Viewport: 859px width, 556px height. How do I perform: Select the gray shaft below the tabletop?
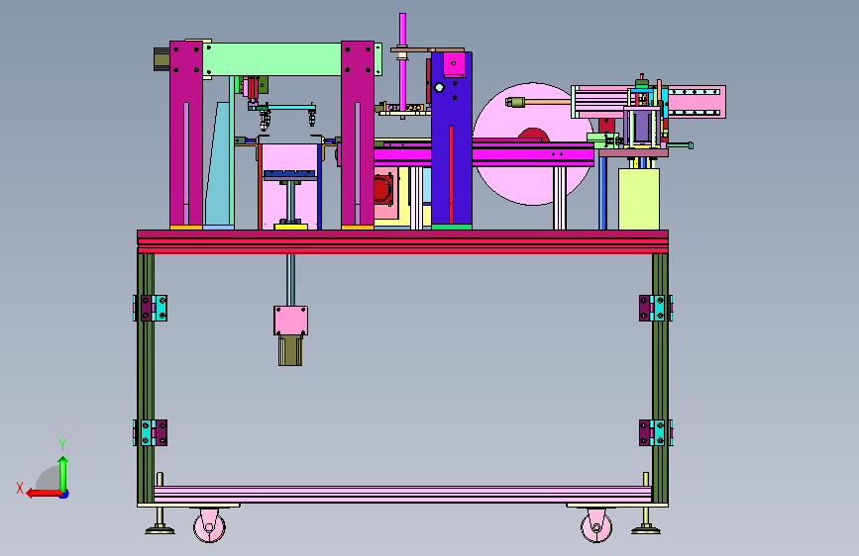point(291,280)
